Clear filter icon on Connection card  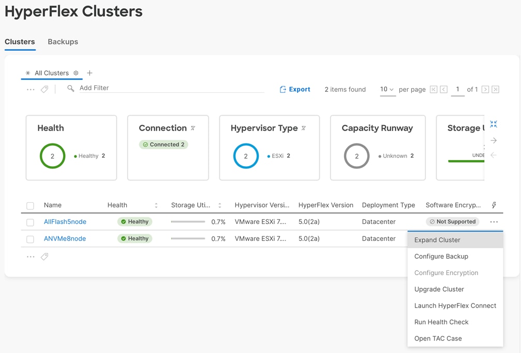coord(193,129)
